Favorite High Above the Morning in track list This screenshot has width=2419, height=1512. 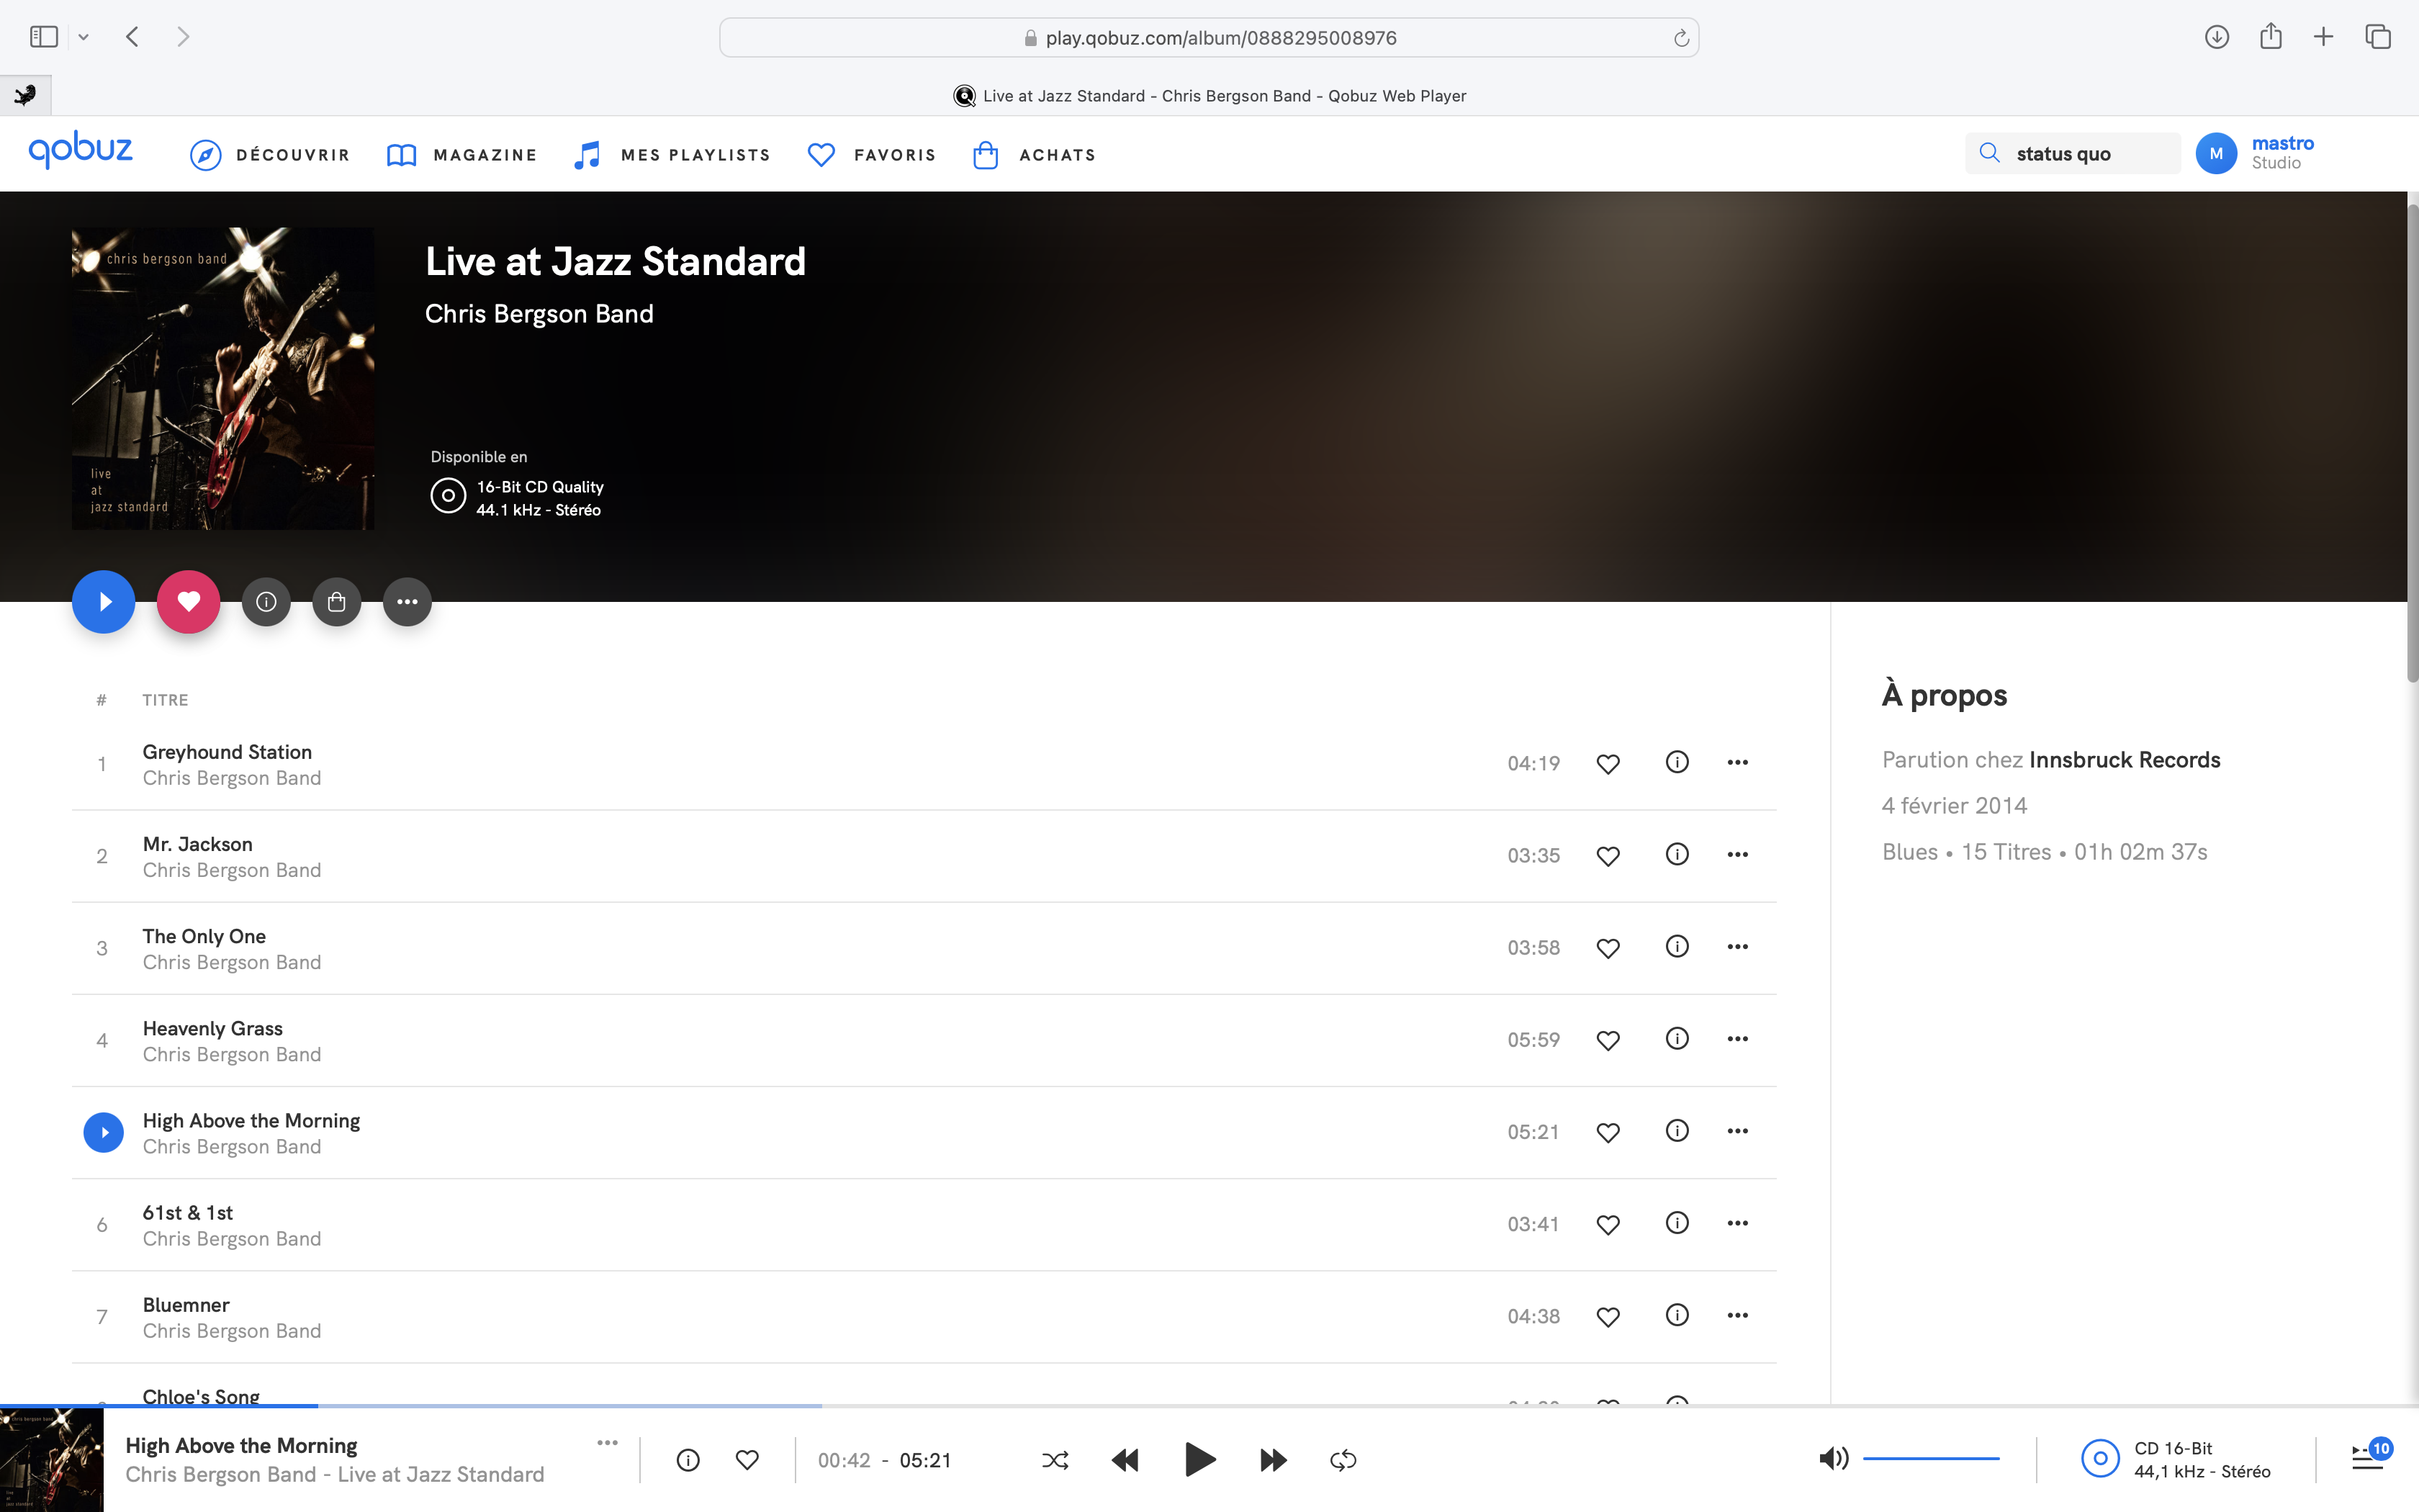coord(1608,1132)
